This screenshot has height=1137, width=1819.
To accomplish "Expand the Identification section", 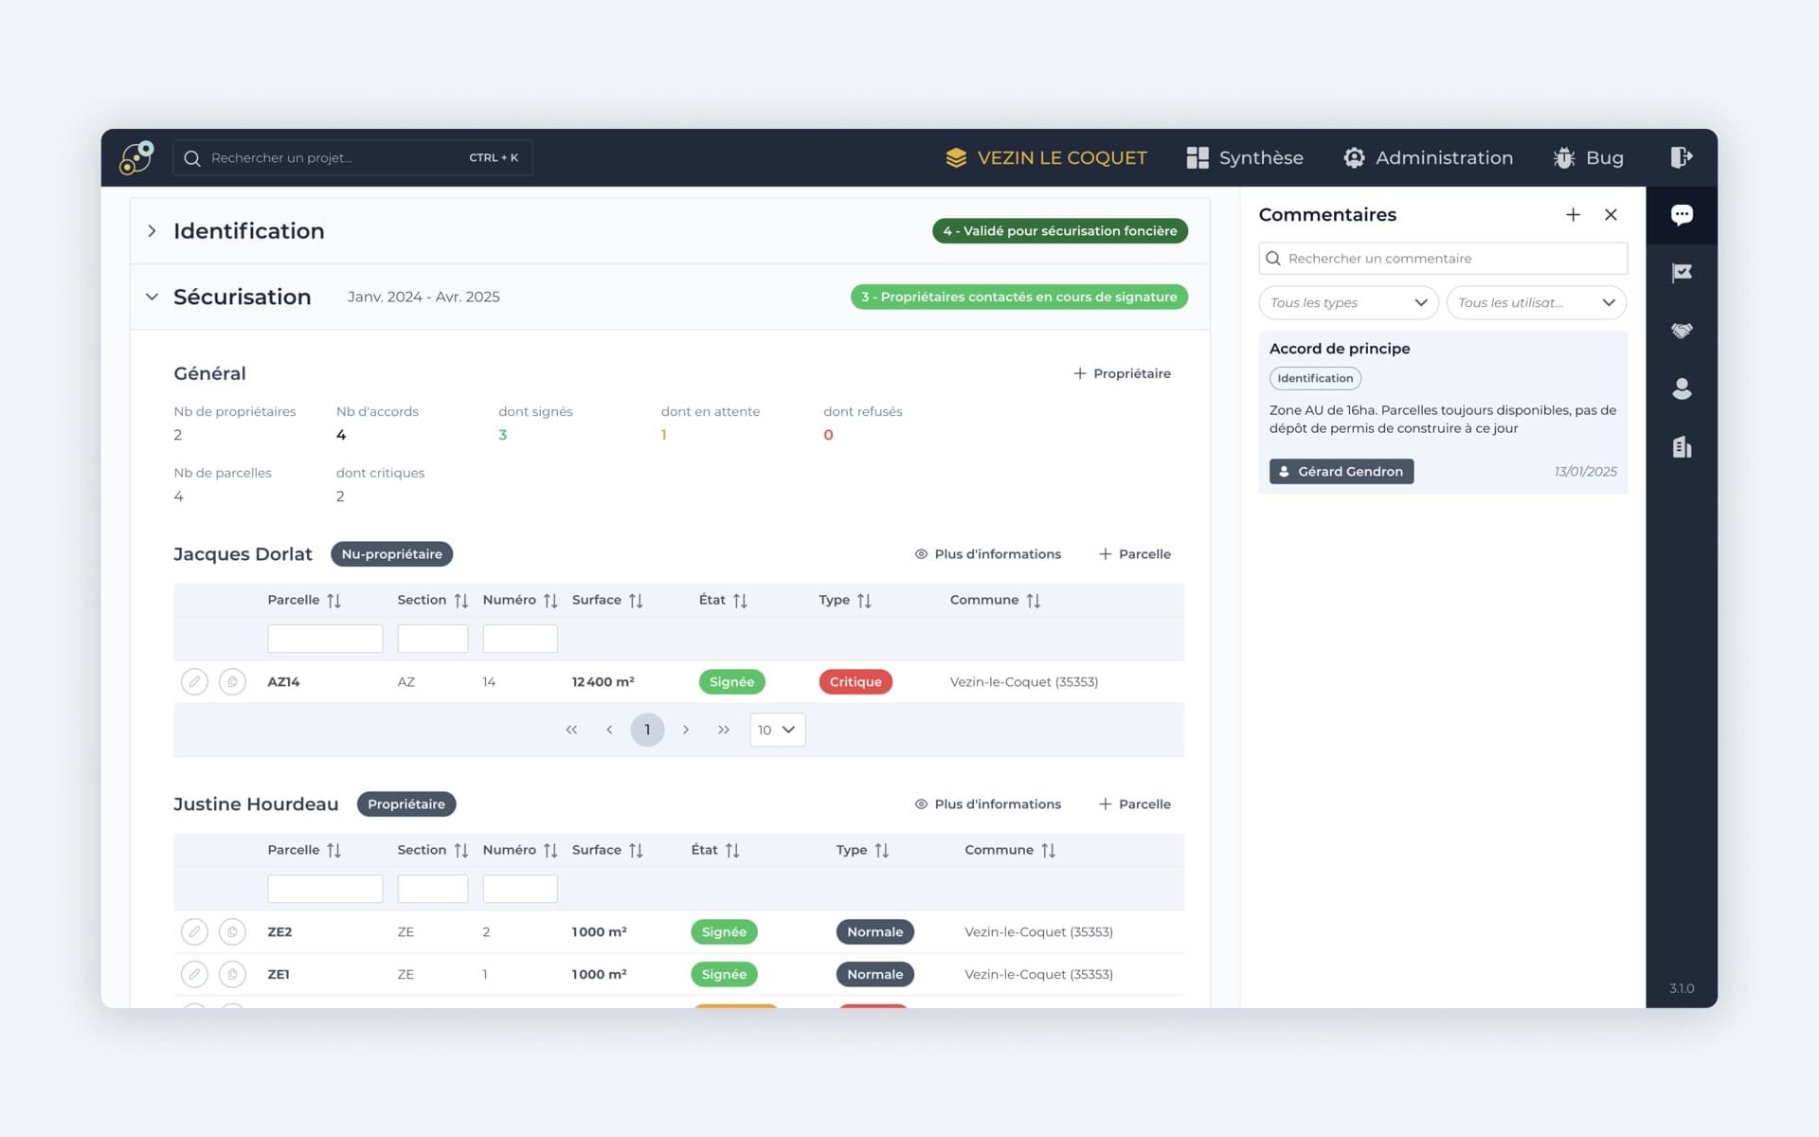I will tap(152, 231).
